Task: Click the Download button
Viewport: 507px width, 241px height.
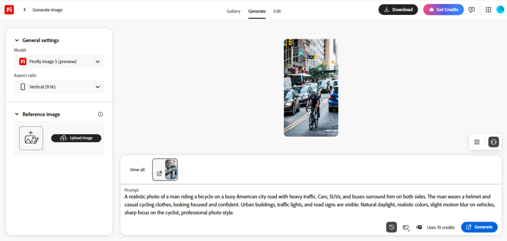Action: click(398, 9)
